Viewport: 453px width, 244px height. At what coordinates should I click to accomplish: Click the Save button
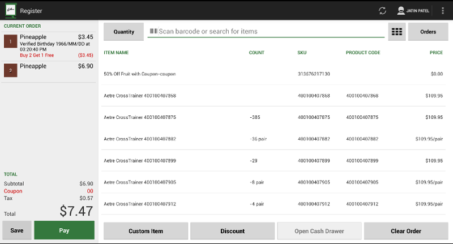point(17,230)
